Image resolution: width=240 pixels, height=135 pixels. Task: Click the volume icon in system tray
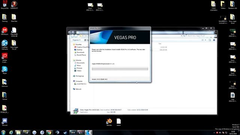[x=220, y=133]
